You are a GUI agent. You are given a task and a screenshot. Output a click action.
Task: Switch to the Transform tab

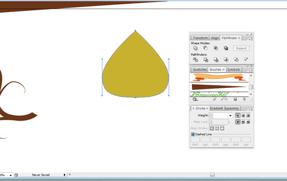[x=200, y=38]
